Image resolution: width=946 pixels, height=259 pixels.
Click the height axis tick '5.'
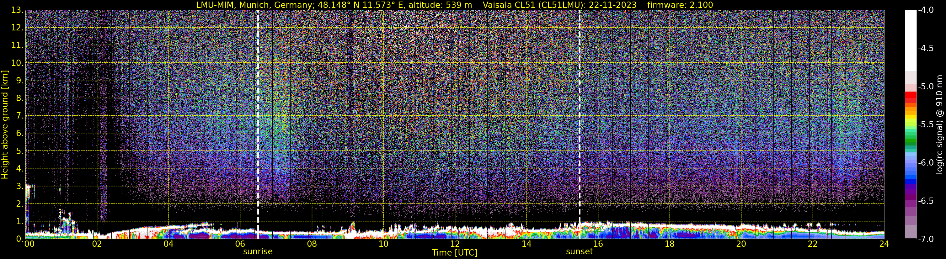tap(20, 151)
